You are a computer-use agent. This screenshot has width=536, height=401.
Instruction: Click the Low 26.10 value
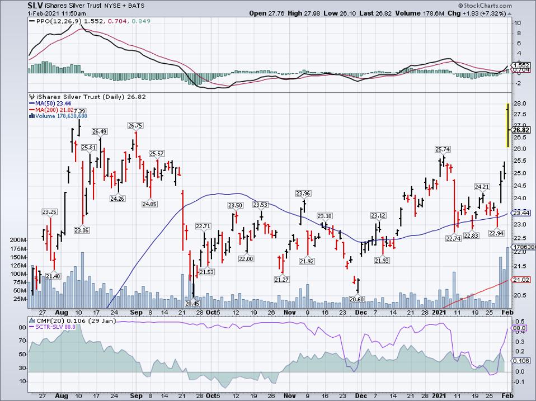point(340,13)
